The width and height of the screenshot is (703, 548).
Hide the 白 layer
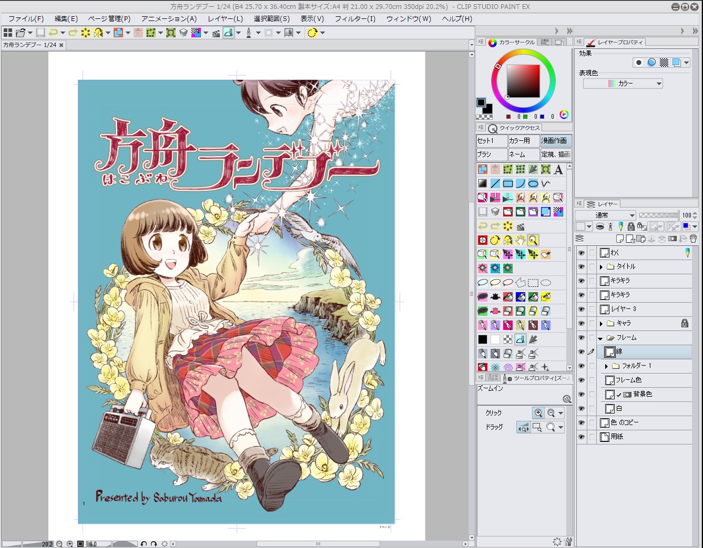(582, 408)
